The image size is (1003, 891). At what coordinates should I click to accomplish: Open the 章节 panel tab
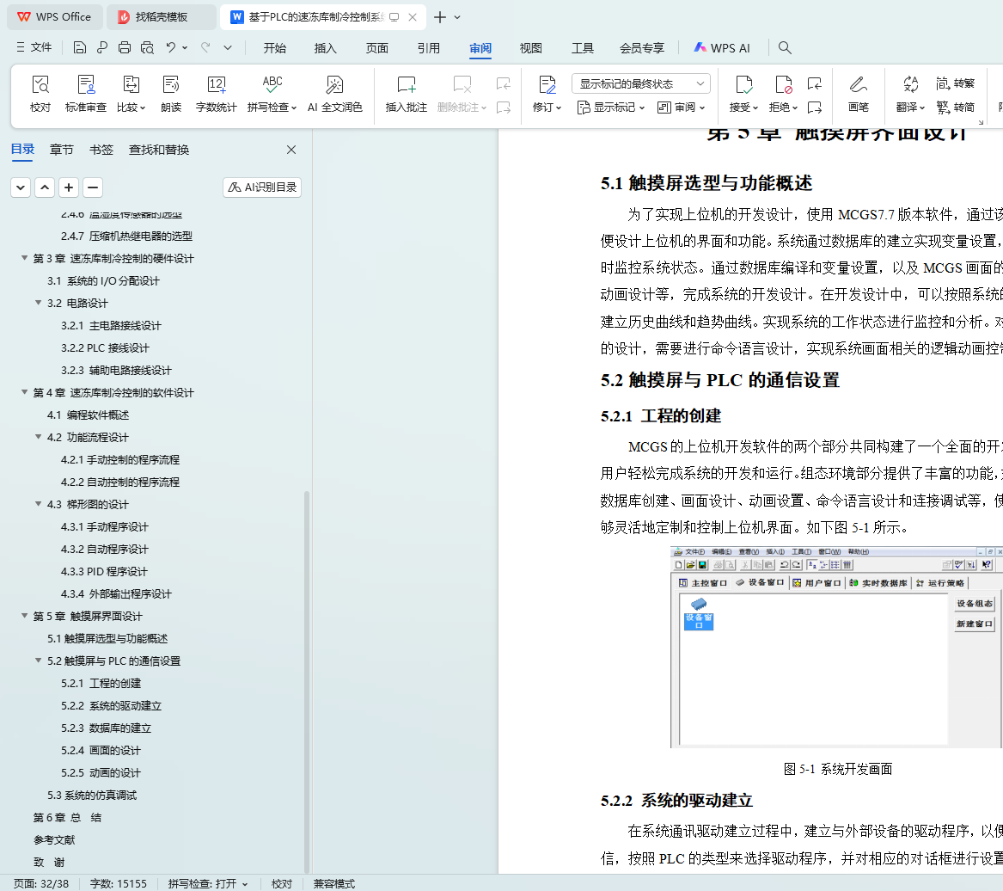[61, 150]
